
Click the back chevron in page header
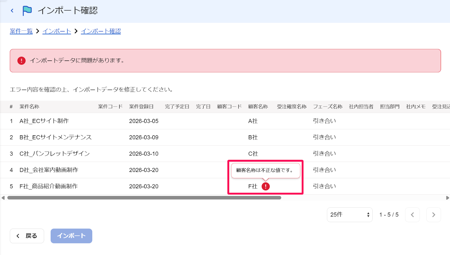click(12, 11)
